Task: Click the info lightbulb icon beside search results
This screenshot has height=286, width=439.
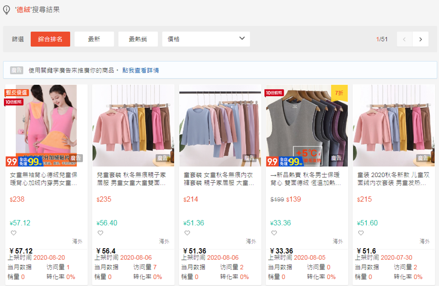Action: coord(7,10)
